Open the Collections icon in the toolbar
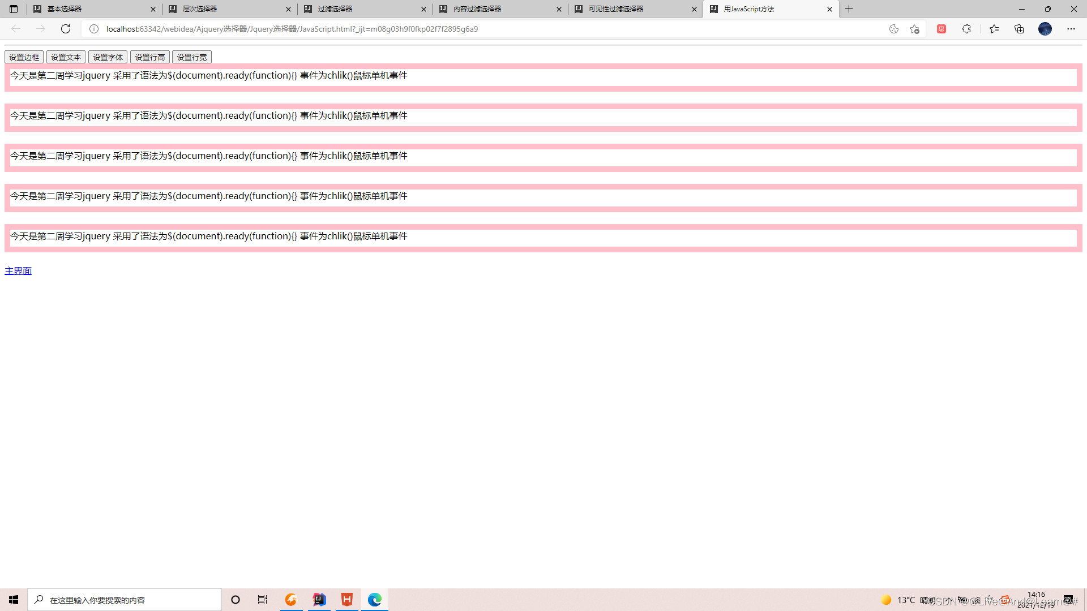 1019,29
